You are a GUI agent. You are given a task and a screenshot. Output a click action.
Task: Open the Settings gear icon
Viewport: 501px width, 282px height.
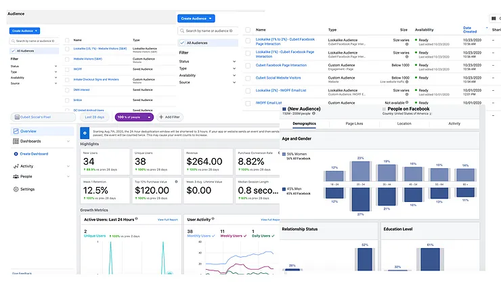[x=16, y=189]
